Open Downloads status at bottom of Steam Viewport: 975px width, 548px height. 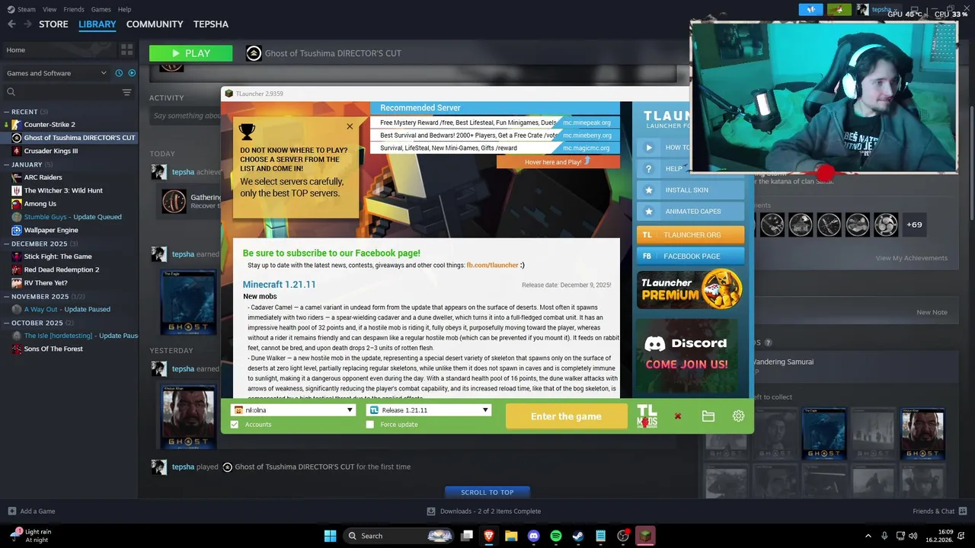pos(484,511)
